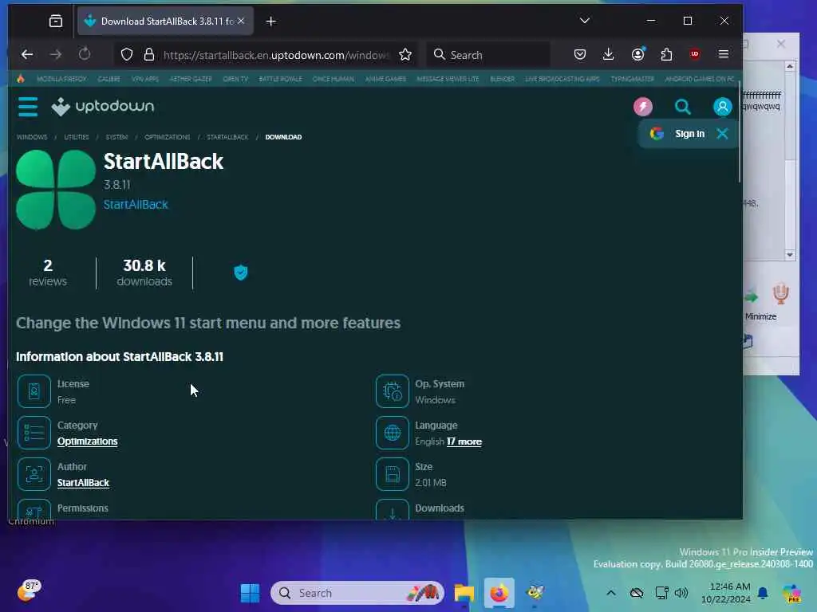Open File Explorer from the taskbar

[x=464, y=593]
